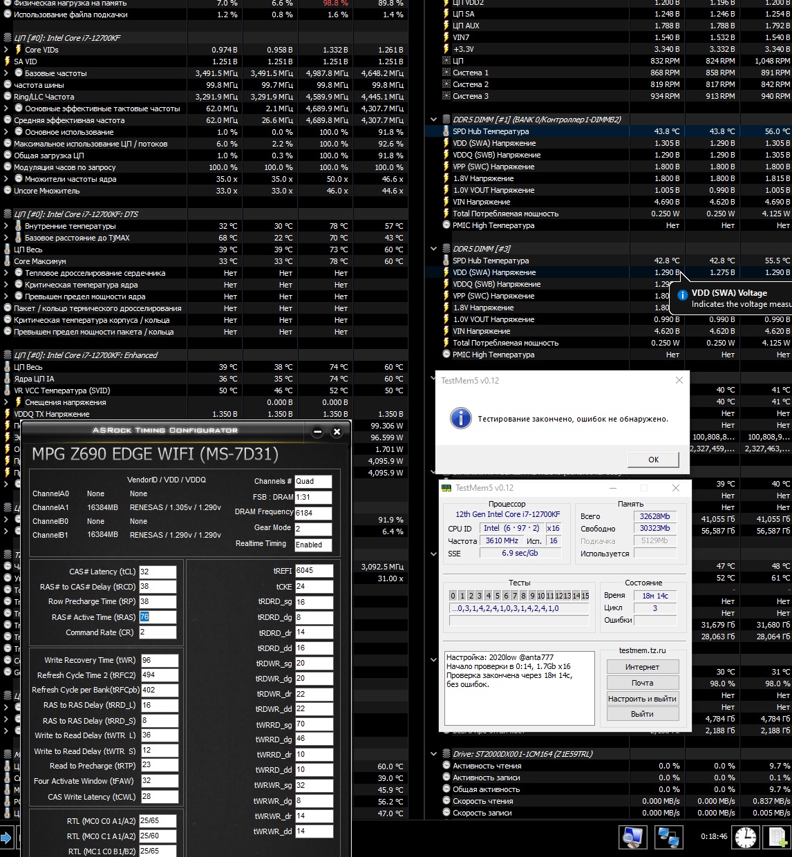Image resolution: width=792 pixels, height=857 pixels.
Task: Click the Выйти button in TestMem5
Action: point(642,714)
